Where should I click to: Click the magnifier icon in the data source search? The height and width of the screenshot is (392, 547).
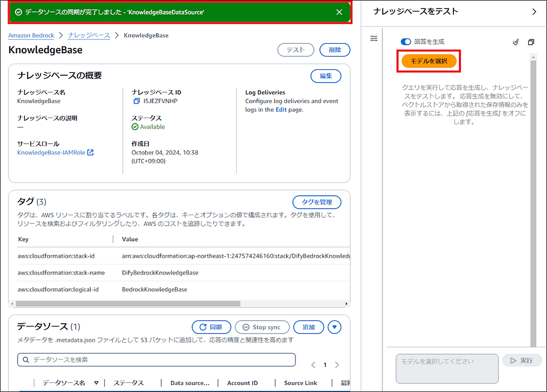click(x=26, y=360)
